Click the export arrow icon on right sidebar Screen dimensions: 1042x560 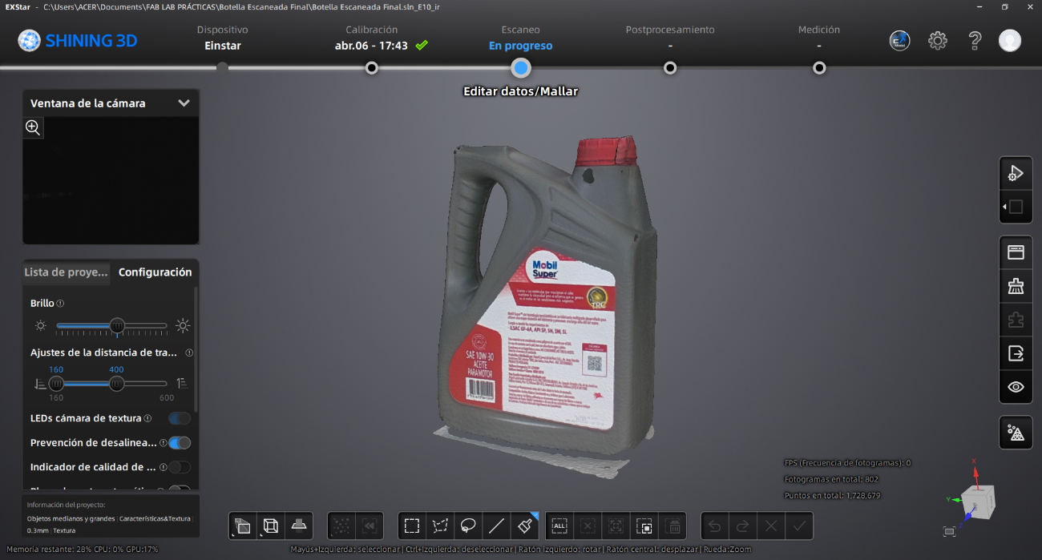click(1016, 353)
